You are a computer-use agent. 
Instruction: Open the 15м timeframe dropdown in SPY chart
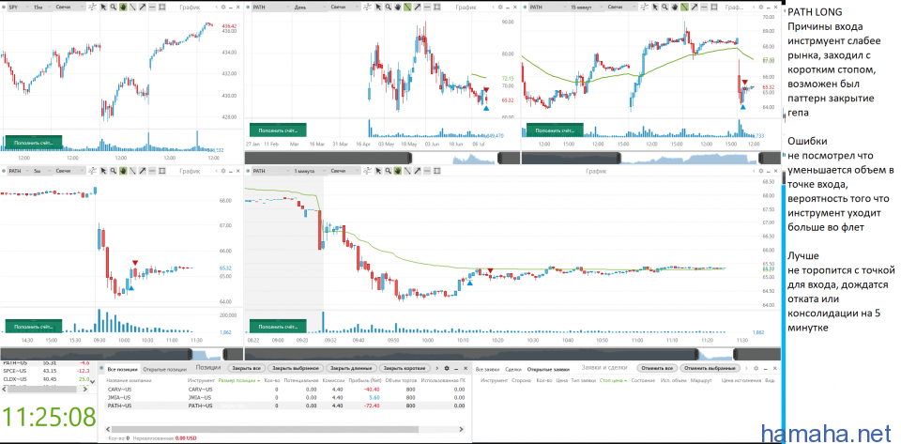tap(44, 8)
